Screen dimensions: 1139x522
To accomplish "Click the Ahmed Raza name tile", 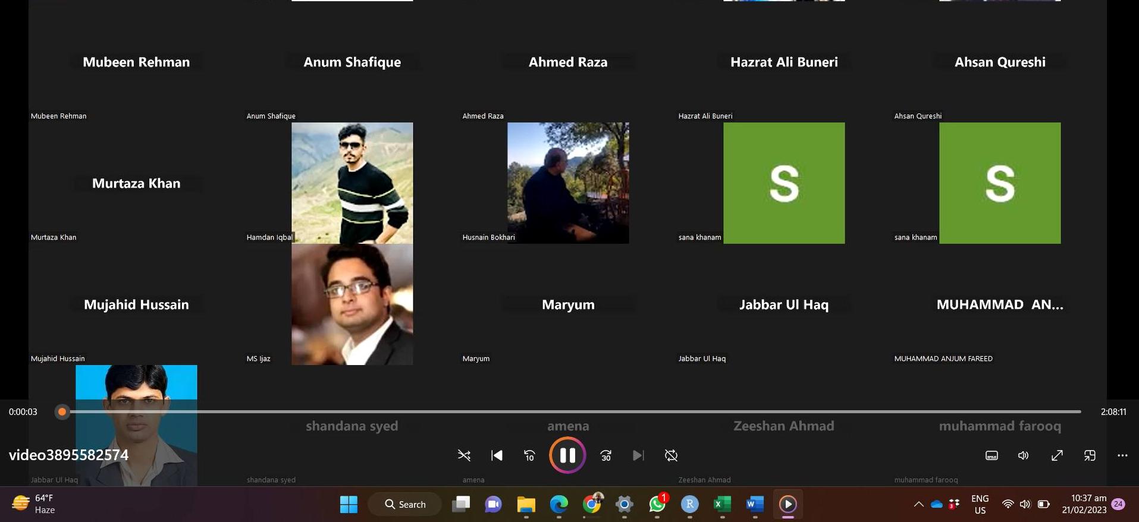I will (x=568, y=62).
